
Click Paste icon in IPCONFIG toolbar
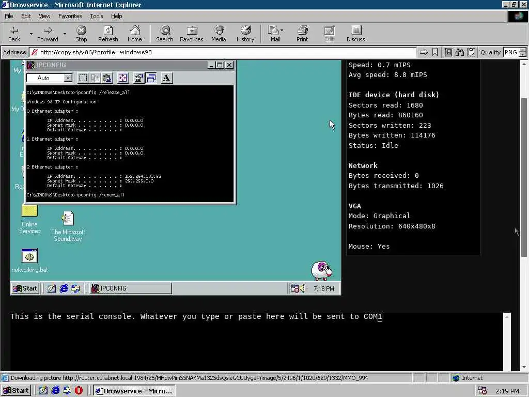107,78
